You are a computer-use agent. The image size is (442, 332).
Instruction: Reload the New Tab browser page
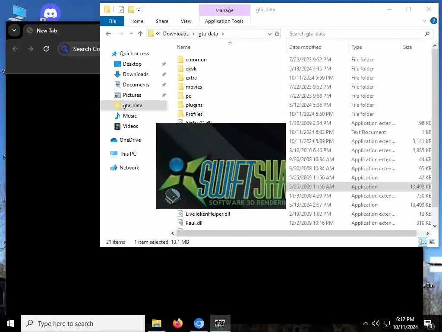click(x=46, y=49)
